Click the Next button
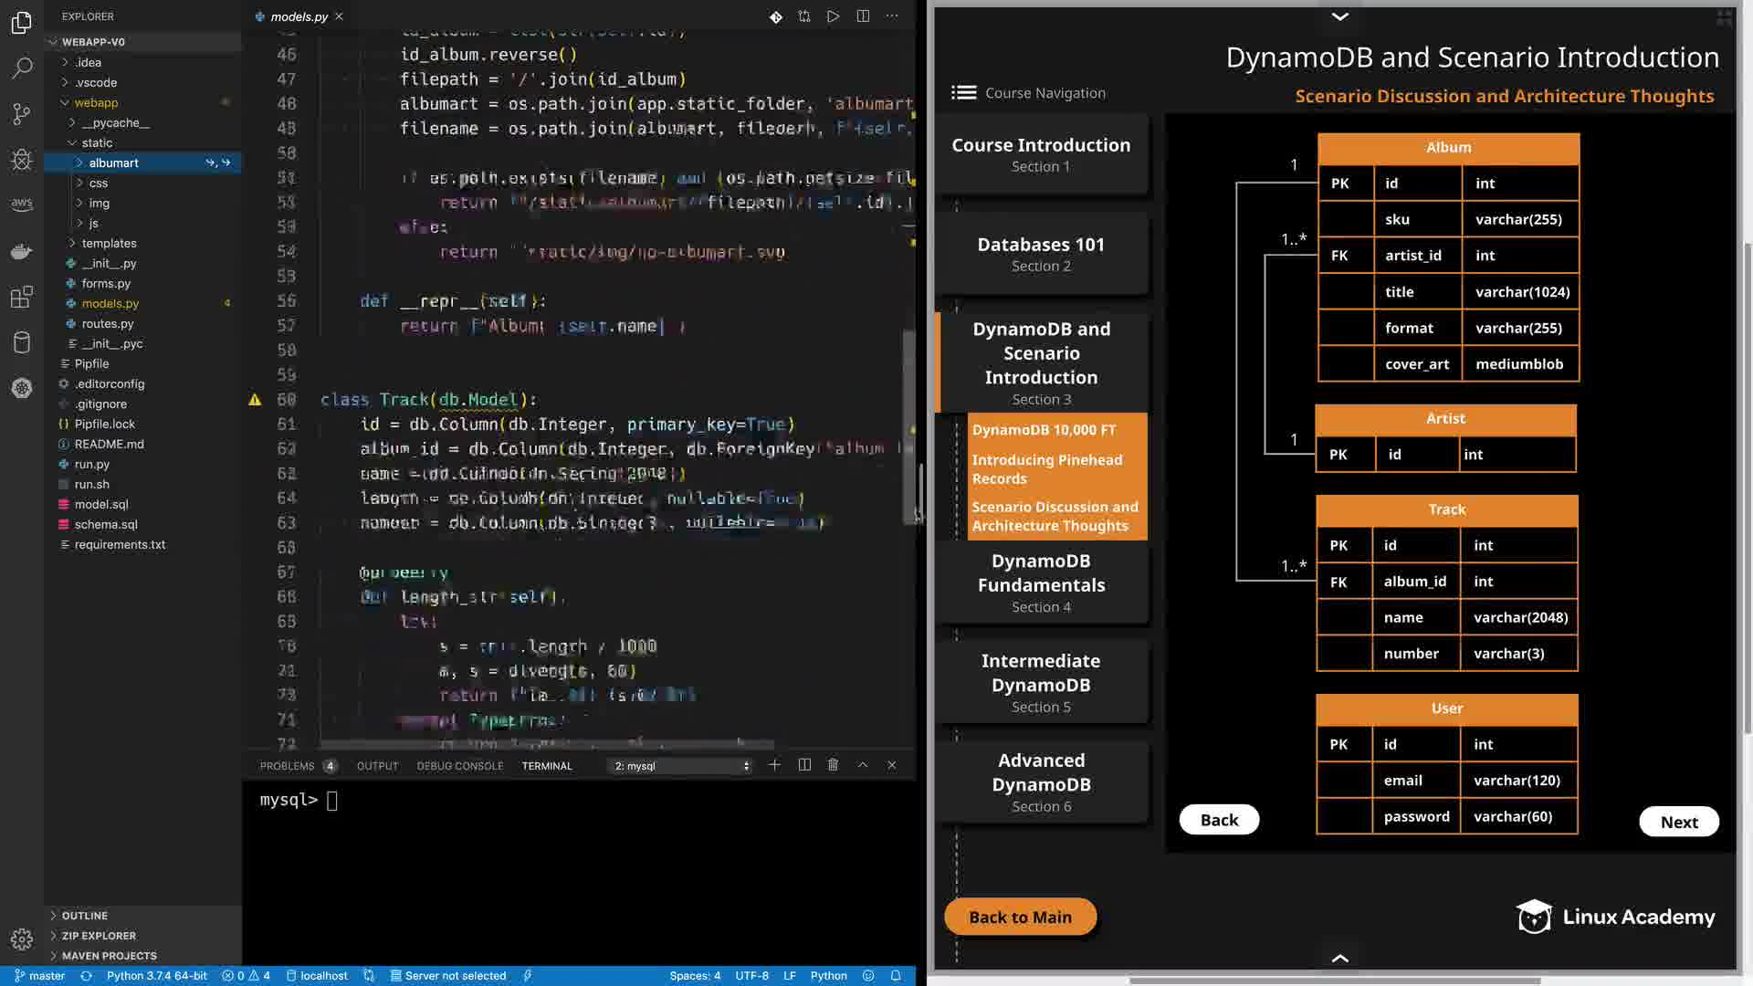The height and width of the screenshot is (986, 1753). click(1678, 822)
